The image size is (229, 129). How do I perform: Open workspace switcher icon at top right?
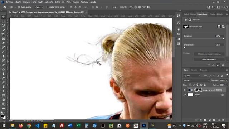tap(219, 7)
